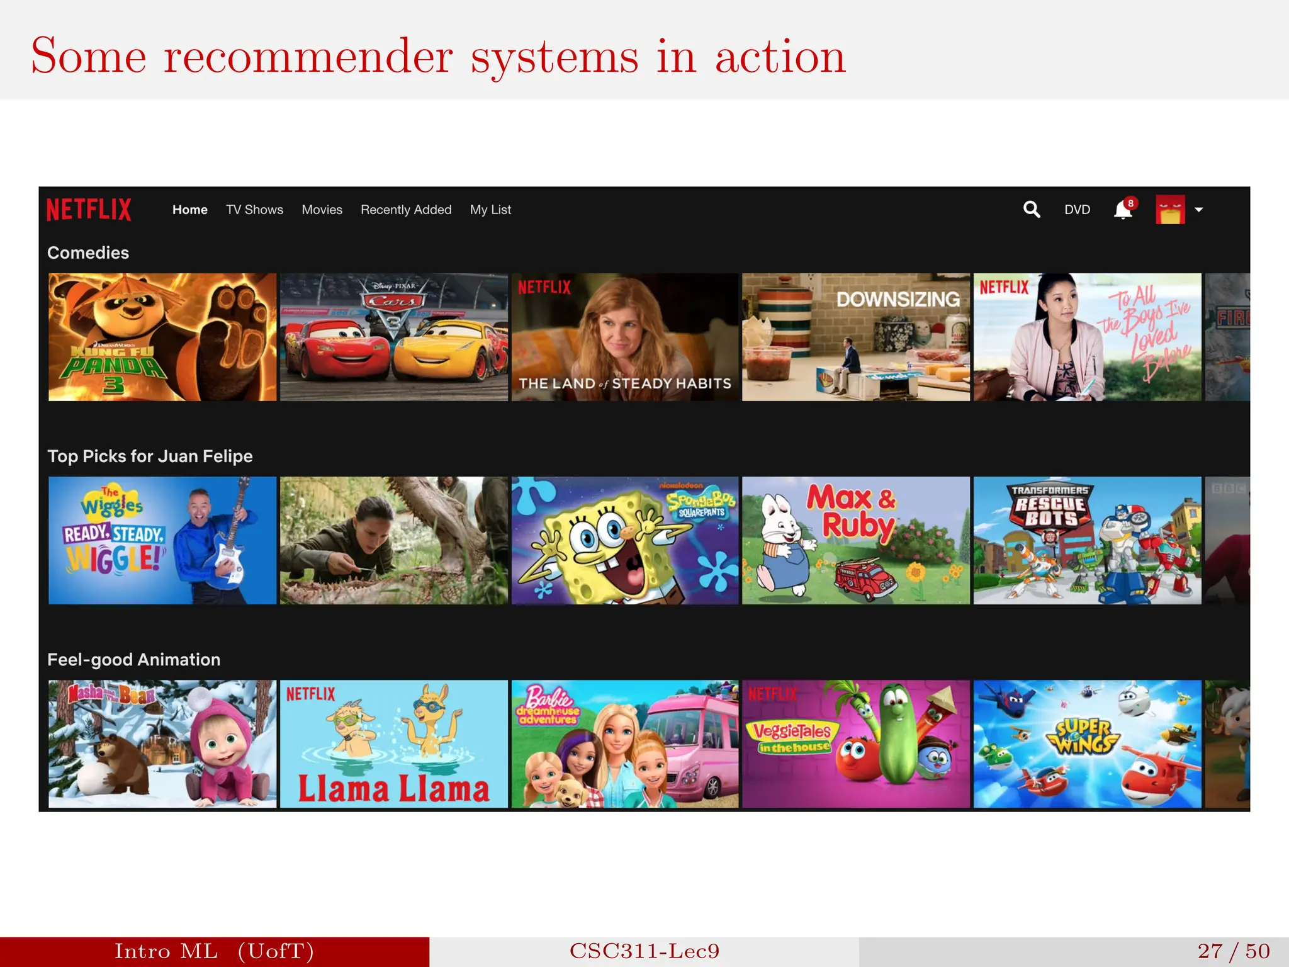
Task: Select the Kung Fu Panda 3 thumbnail
Action: click(x=162, y=337)
